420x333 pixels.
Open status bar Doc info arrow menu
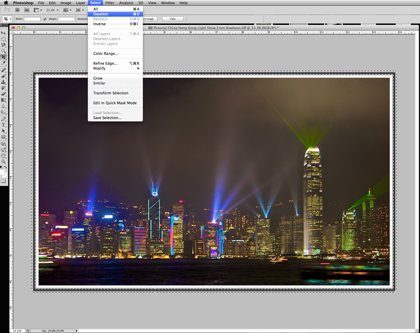point(78,331)
